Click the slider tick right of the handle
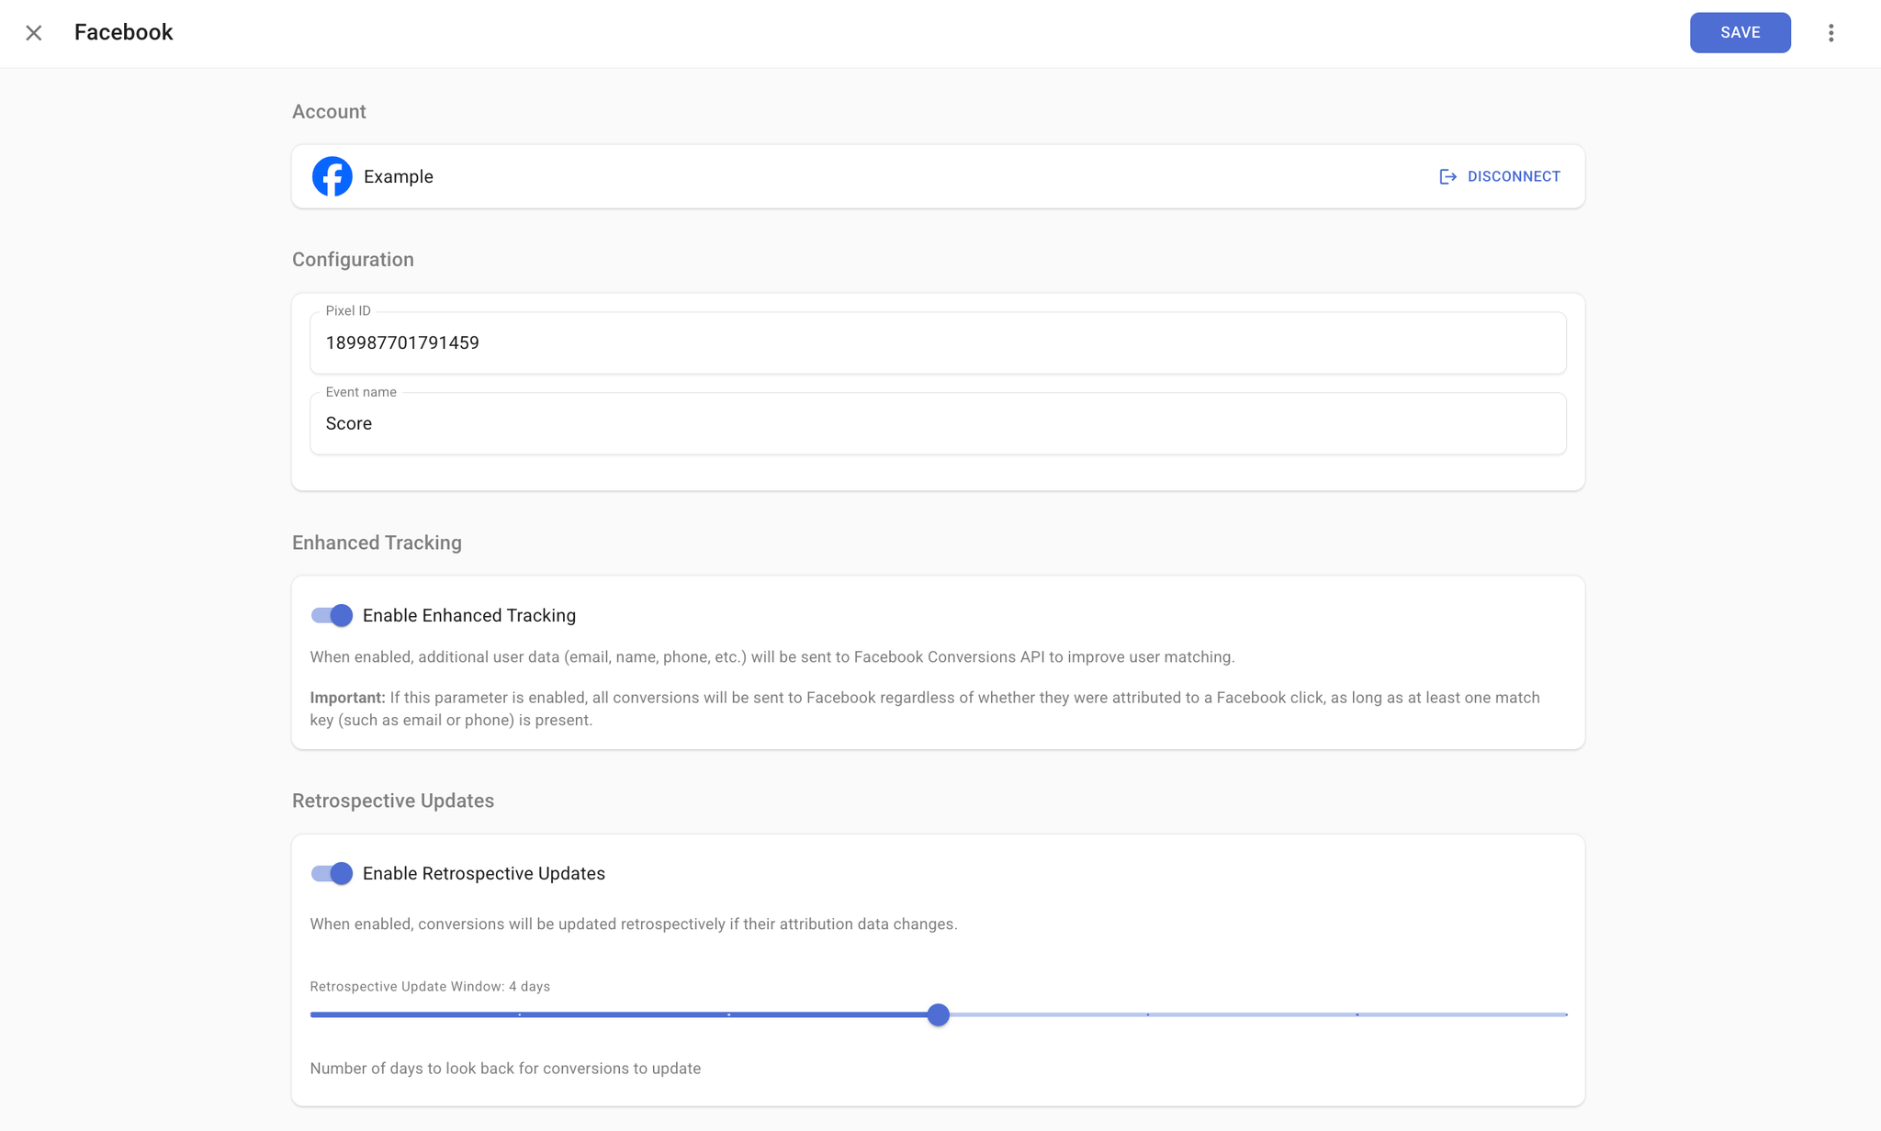Image resolution: width=1881 pixels, height=1131 pixels. [x=1148, y=1014]
